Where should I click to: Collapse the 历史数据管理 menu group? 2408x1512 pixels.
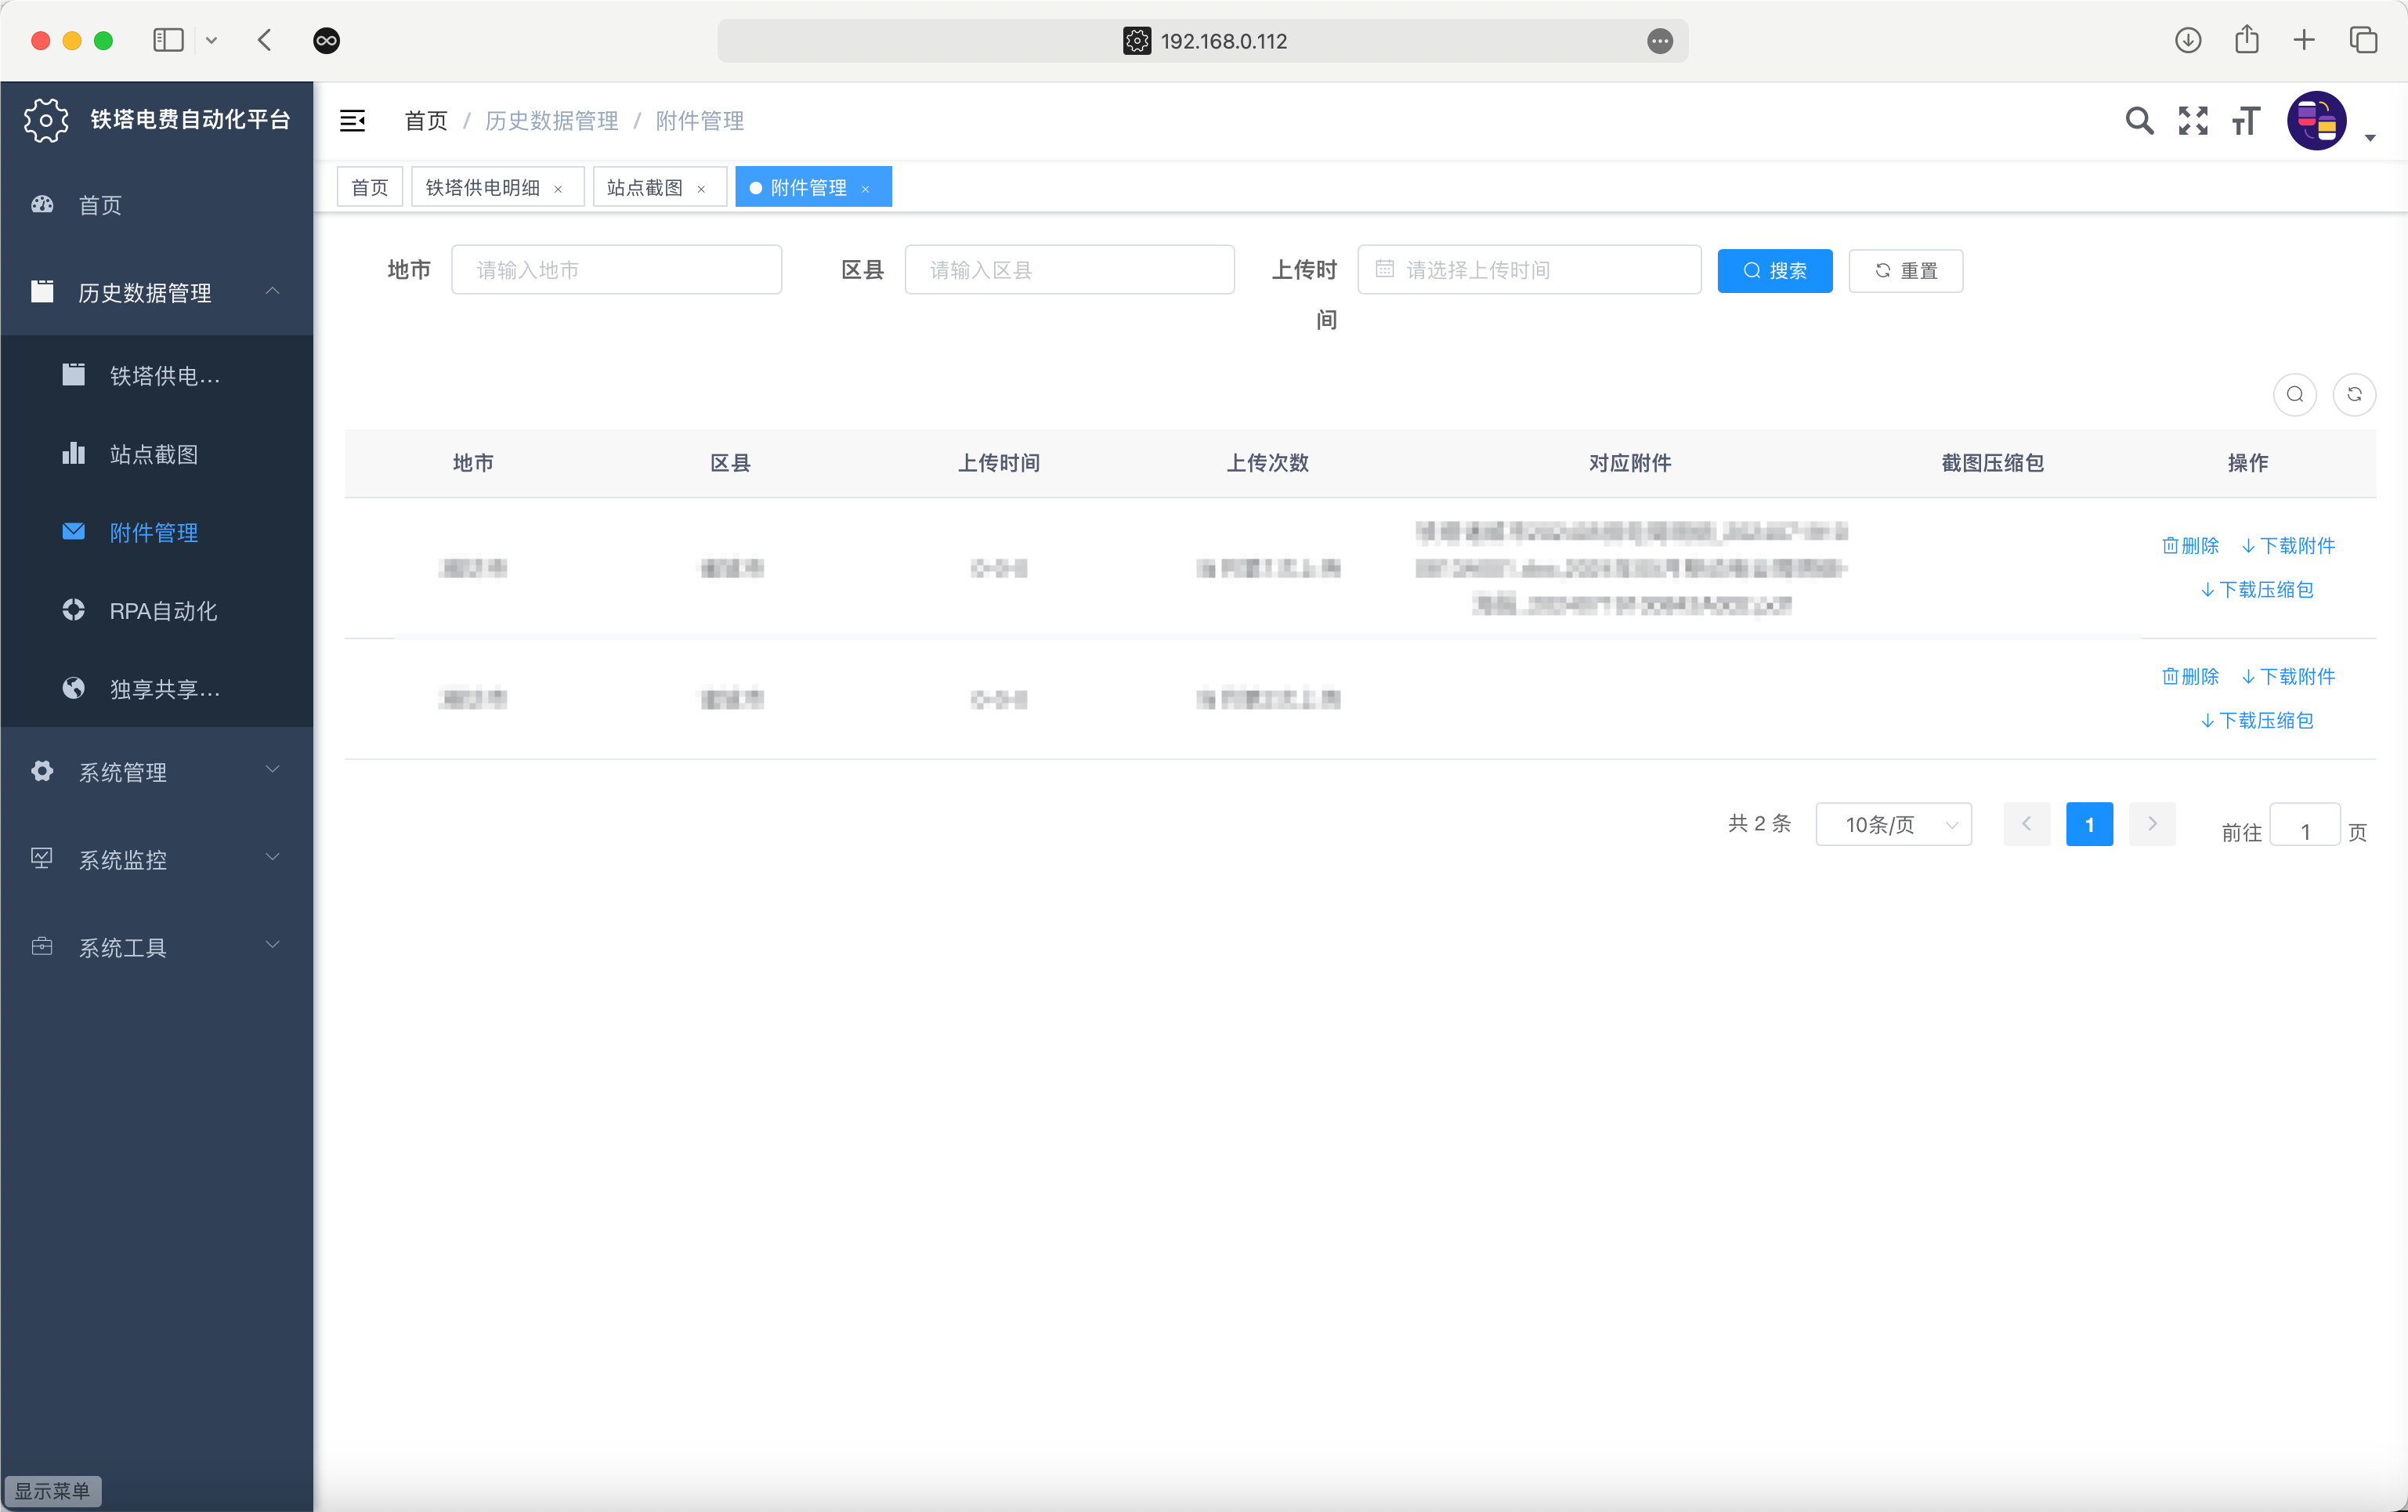[156, 292]
